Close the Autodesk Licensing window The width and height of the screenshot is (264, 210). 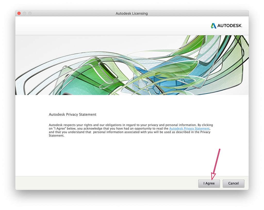point(19,13)
